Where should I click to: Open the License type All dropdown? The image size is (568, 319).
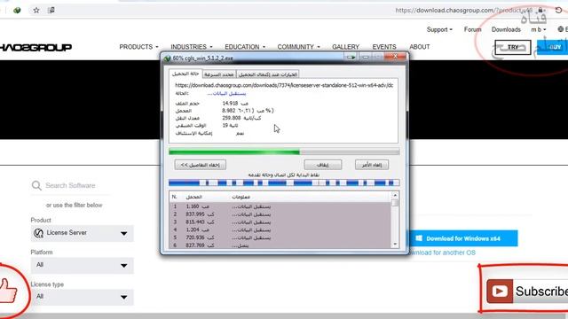coord(82,297)
